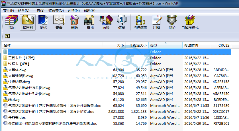
Task: Click modified time 2016/6/7 11:56
Action: coord(197,117)
